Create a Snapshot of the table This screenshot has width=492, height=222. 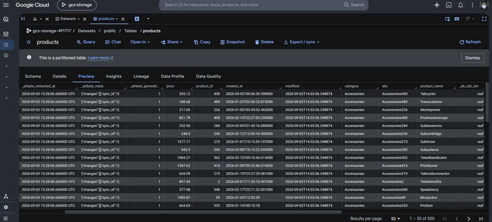(x=233, y=42)
